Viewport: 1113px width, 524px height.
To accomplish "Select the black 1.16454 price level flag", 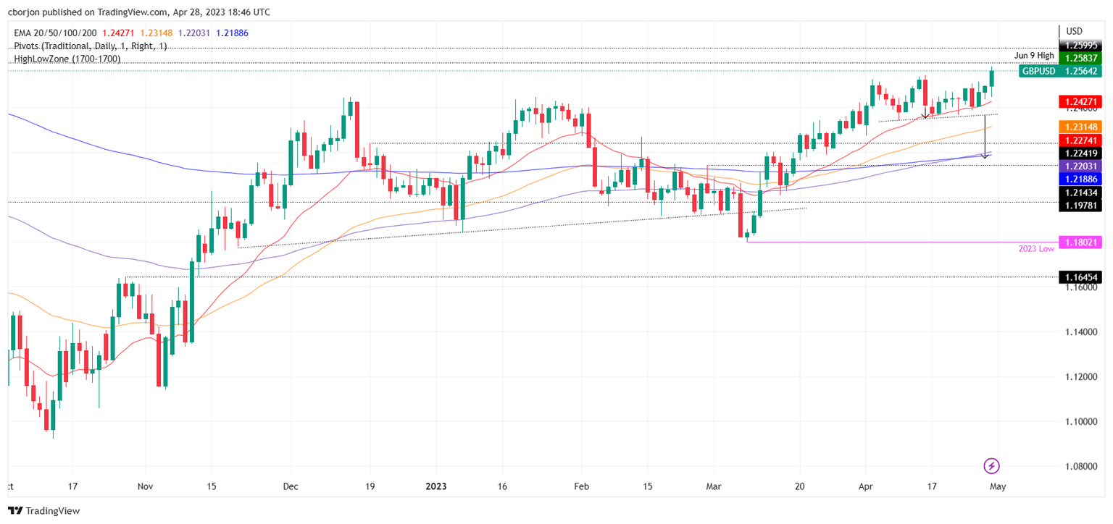I will coord(1080,277).
